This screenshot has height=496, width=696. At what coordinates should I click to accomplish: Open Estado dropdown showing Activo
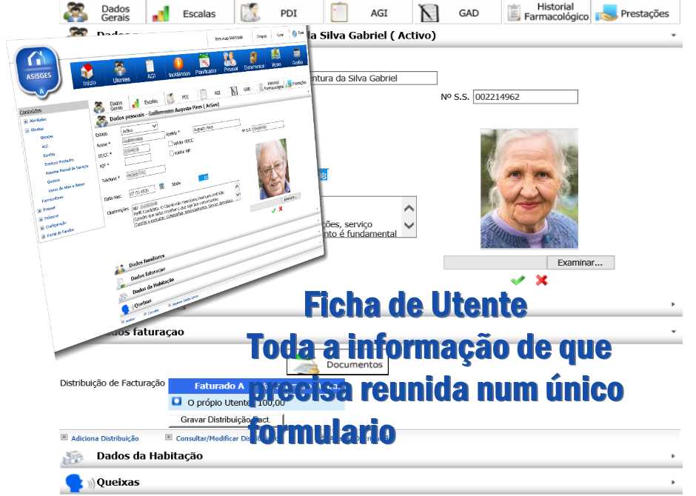click(x=139, y=129)
